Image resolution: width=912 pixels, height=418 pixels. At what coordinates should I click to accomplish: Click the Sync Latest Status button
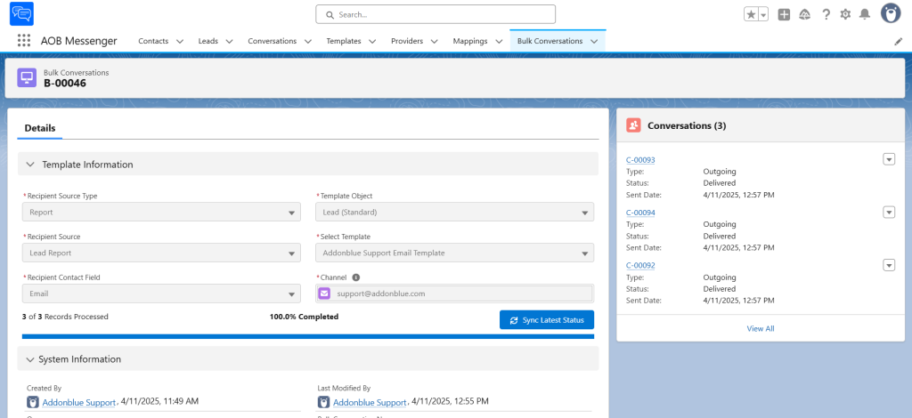coord(546,320)
